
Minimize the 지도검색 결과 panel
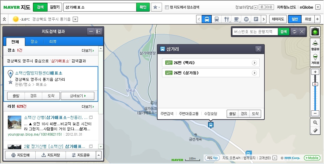pyautogui.click(x=91, y=32)
